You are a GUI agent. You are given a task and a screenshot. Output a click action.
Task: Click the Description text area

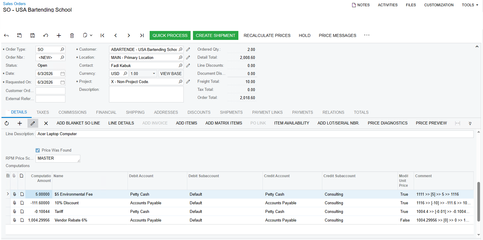(x=146, y=94)
